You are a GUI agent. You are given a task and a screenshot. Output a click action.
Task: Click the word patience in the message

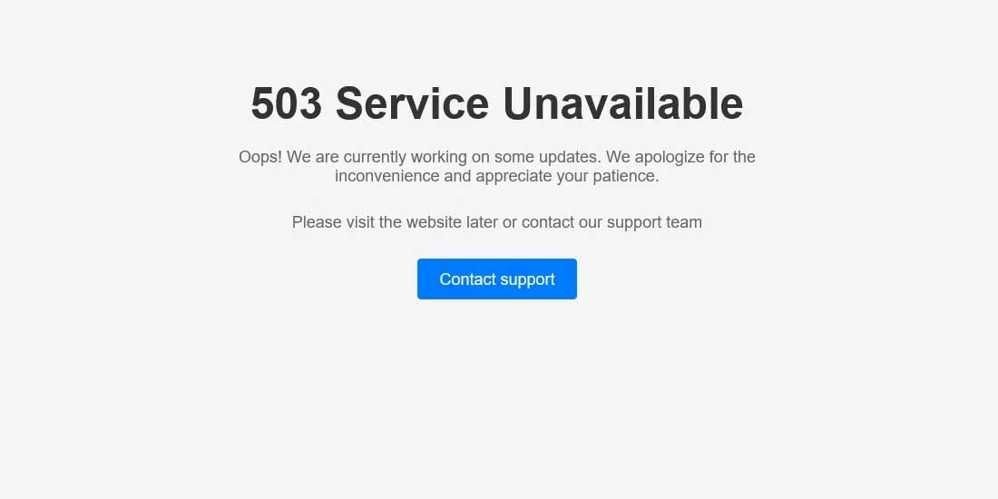(x=623, y=176)
